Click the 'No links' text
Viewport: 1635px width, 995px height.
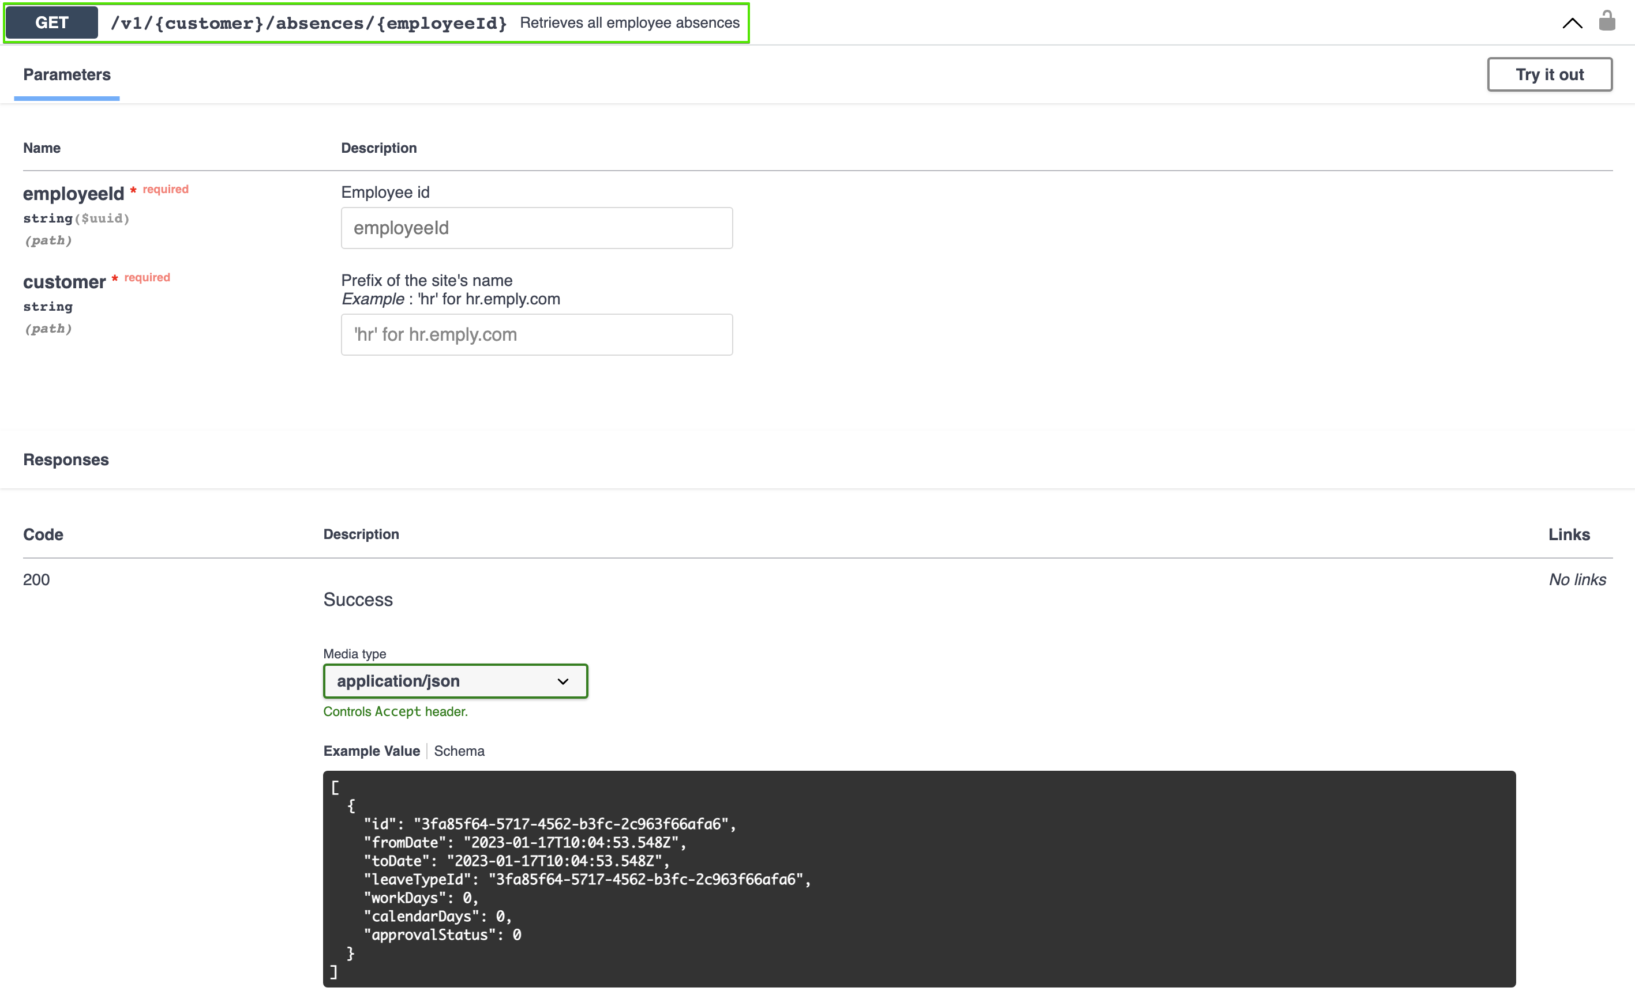pos(1577,579)
